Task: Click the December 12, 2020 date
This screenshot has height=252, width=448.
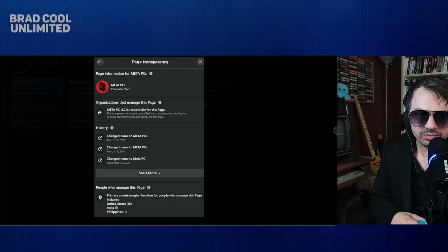Action: coord(118,163)
